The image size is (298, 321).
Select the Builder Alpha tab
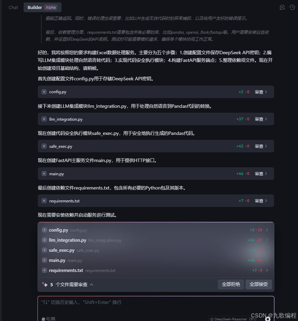[x=42, y=7]
